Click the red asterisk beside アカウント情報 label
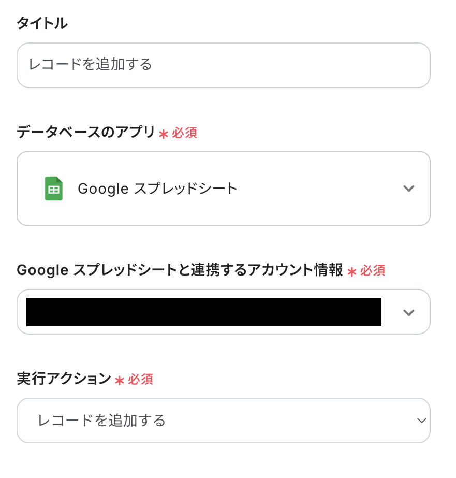Viewport: 456px width, 478px height. 352,271
